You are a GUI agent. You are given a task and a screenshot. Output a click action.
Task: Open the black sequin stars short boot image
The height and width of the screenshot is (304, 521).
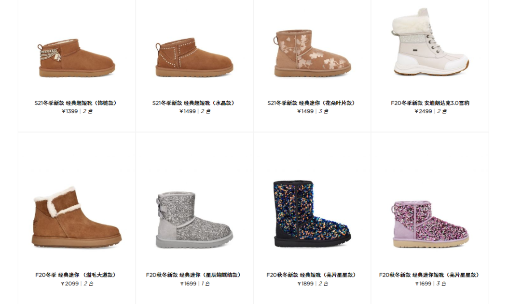312,214
